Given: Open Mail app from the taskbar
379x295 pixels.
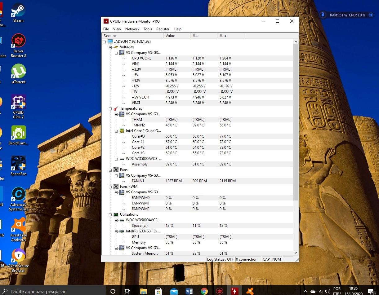Looking at the screenshot, I should click(174, 291).
